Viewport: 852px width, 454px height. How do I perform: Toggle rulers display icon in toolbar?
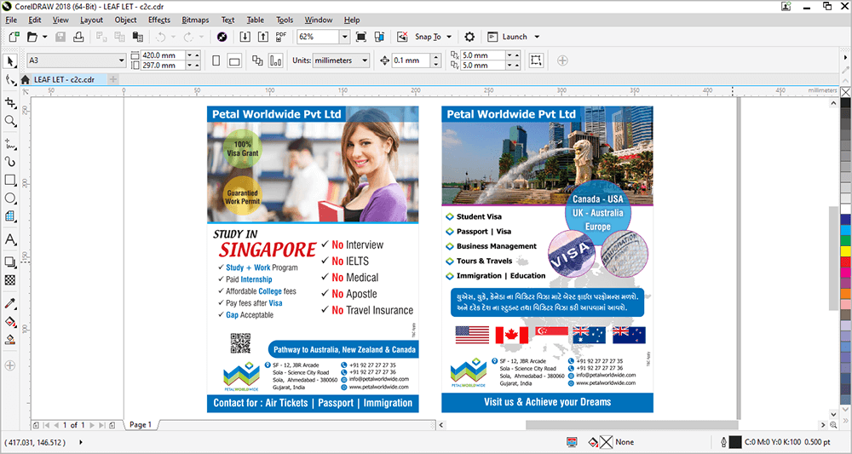pyautogui.click(x=379, y=37)
